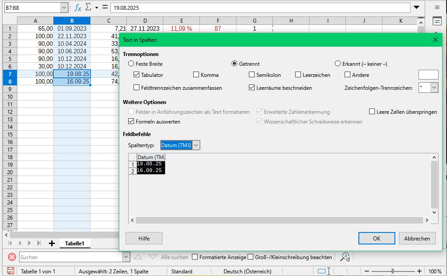
Task: Jump to the last sheet arrow
Action: point(39,243)
